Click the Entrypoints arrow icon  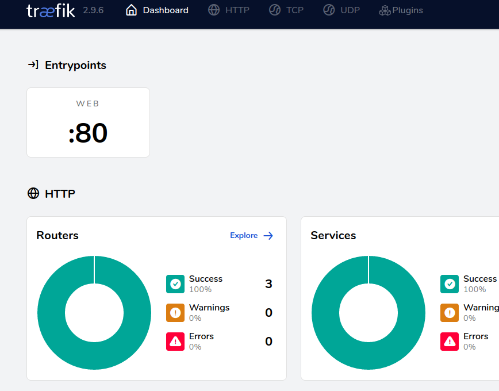[33, 65]
